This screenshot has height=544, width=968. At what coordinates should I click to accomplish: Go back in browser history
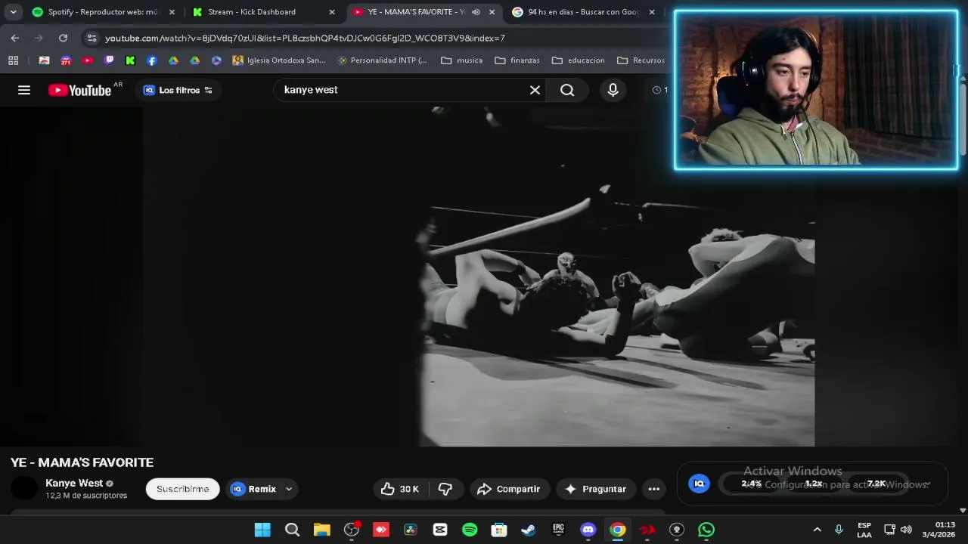click(15, 38)
